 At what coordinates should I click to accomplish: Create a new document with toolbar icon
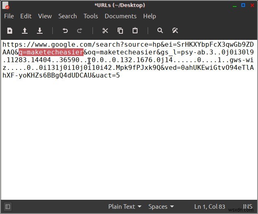(10, 31)
